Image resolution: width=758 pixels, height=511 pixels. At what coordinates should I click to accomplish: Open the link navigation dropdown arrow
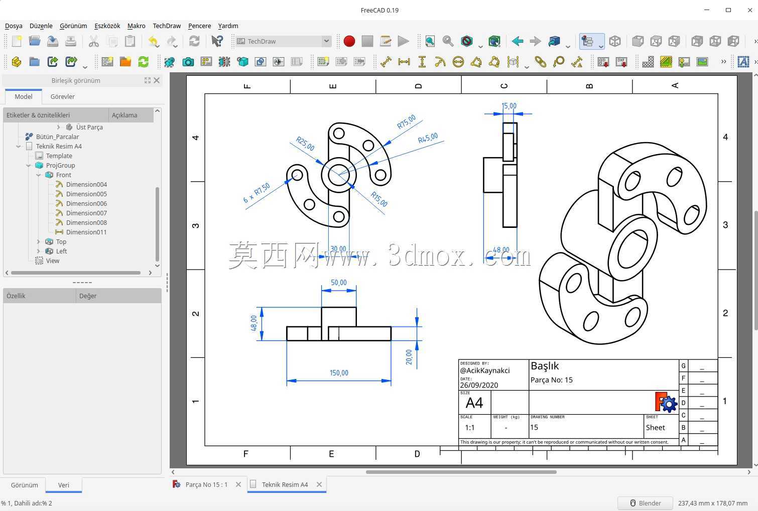[x=567, y=46]
